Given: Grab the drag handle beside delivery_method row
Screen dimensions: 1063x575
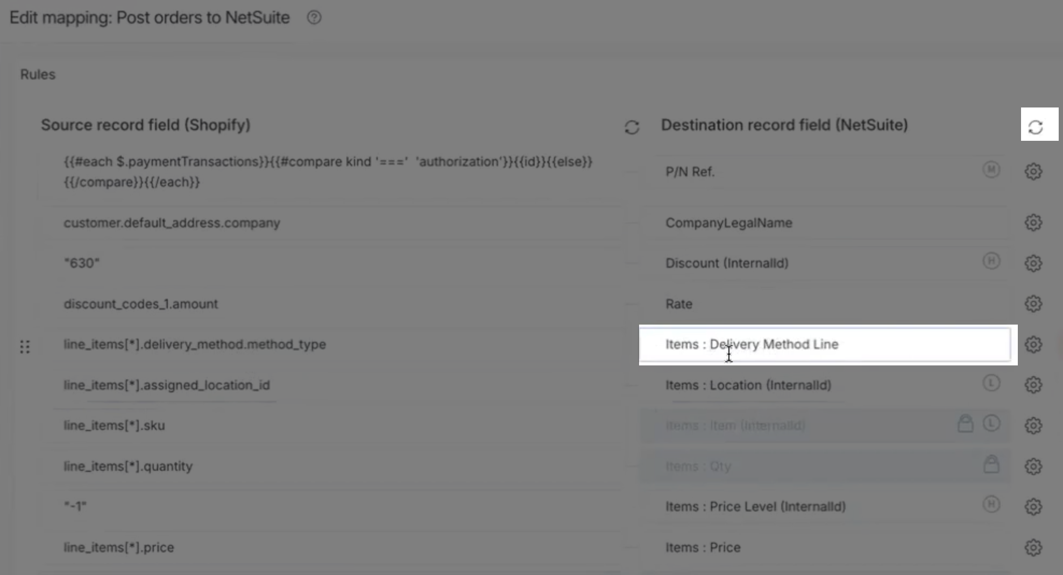Looking at the screenshot, I should point(25,347).
